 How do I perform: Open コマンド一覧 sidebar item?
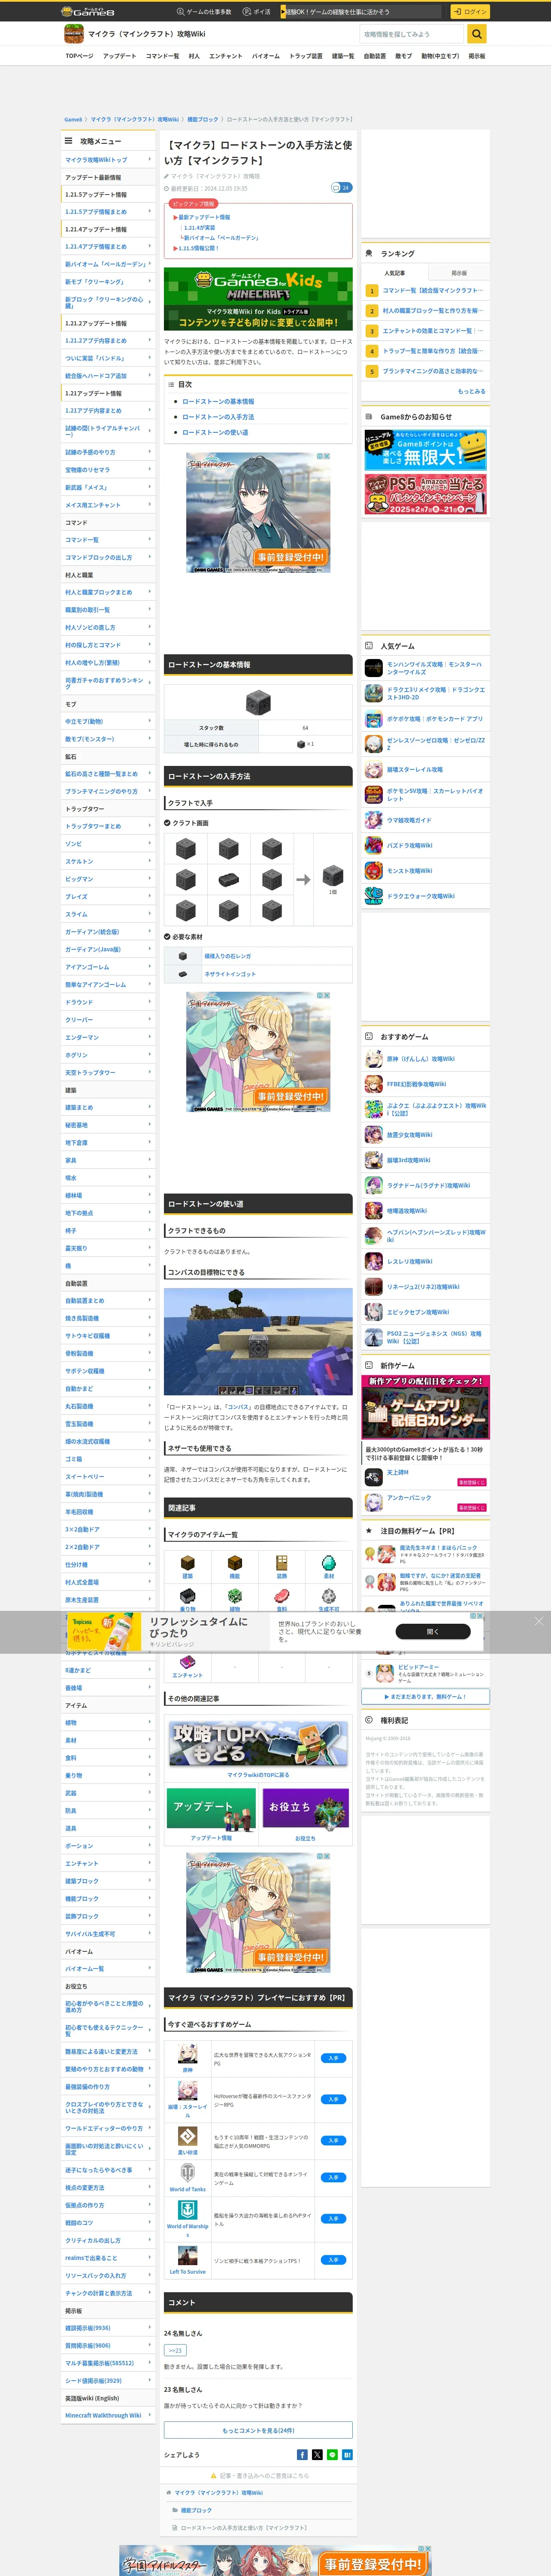pyautogui.click(x=108, y=540)
